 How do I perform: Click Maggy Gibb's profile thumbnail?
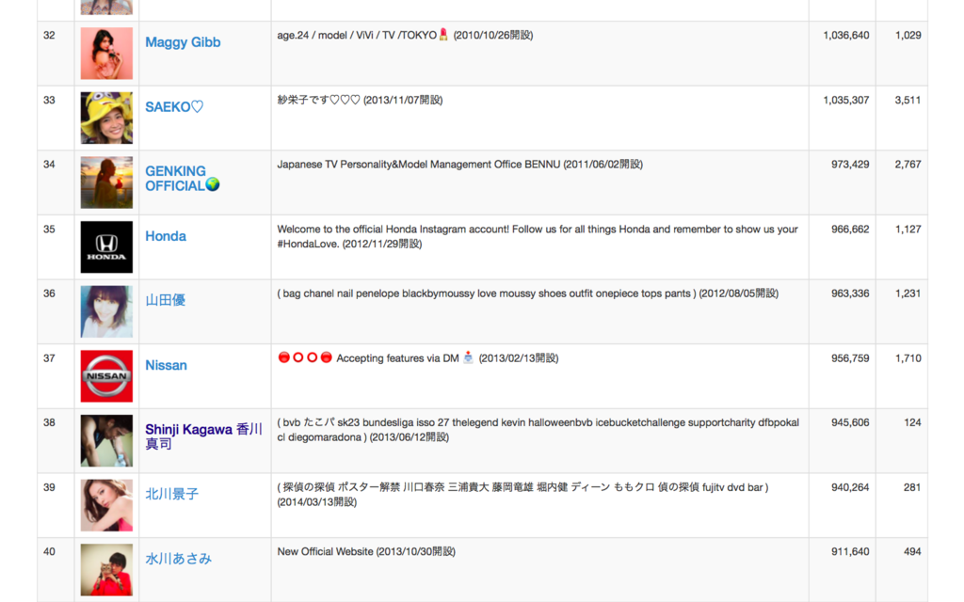106,54
